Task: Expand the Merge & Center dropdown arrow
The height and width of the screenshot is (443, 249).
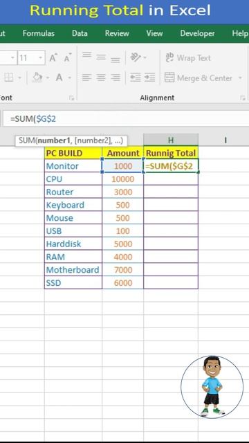Action: pos(240,78)
